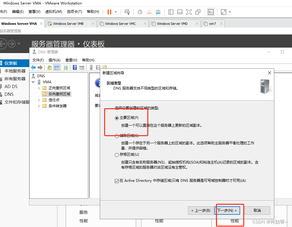Collapse the VMA server tree node
This screenshot has height=227, width=292.
coord(33,82)
